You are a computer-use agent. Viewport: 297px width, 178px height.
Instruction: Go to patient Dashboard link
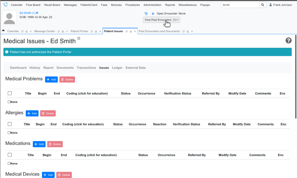(x=18, y=68)
